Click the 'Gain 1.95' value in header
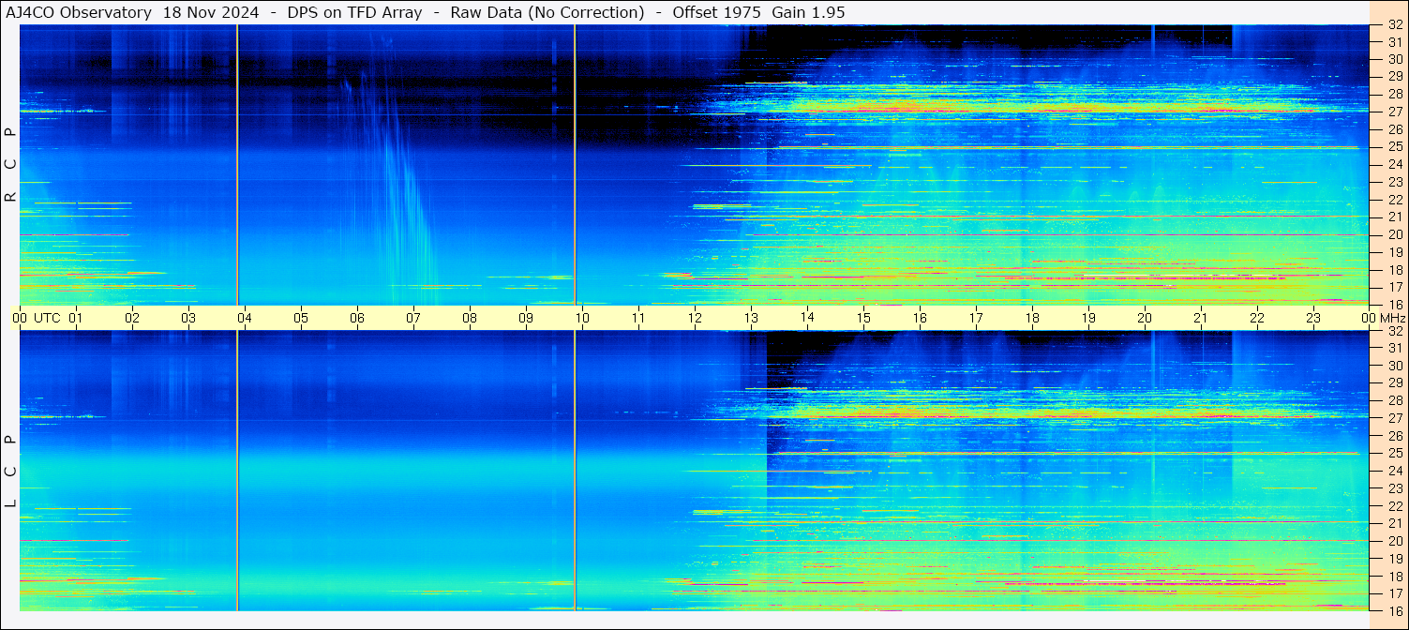This screenshot has width=1409, height=630. coord(808,12)
